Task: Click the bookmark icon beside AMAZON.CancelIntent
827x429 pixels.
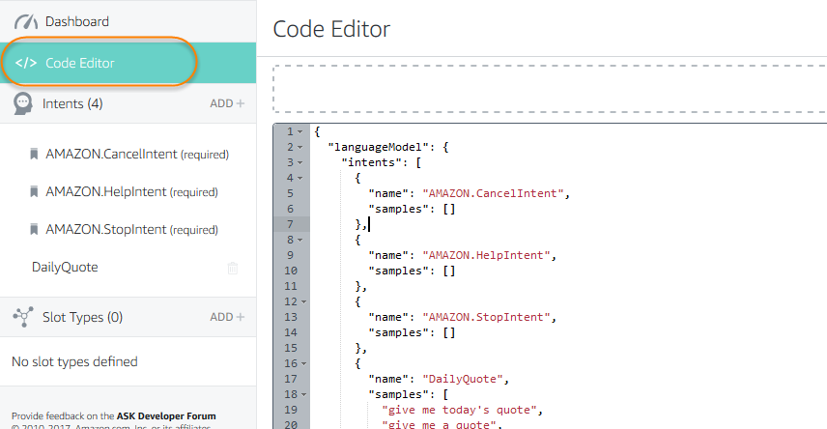Action: [x=34, y=154]
